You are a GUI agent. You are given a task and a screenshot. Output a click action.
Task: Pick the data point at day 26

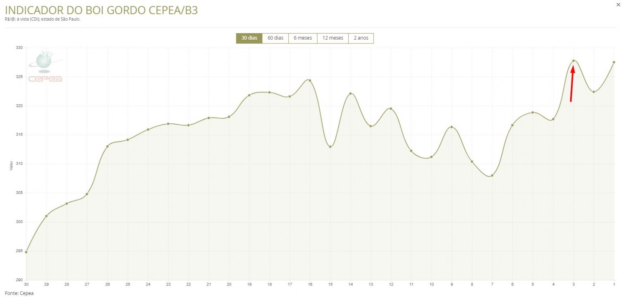[107, 146]
